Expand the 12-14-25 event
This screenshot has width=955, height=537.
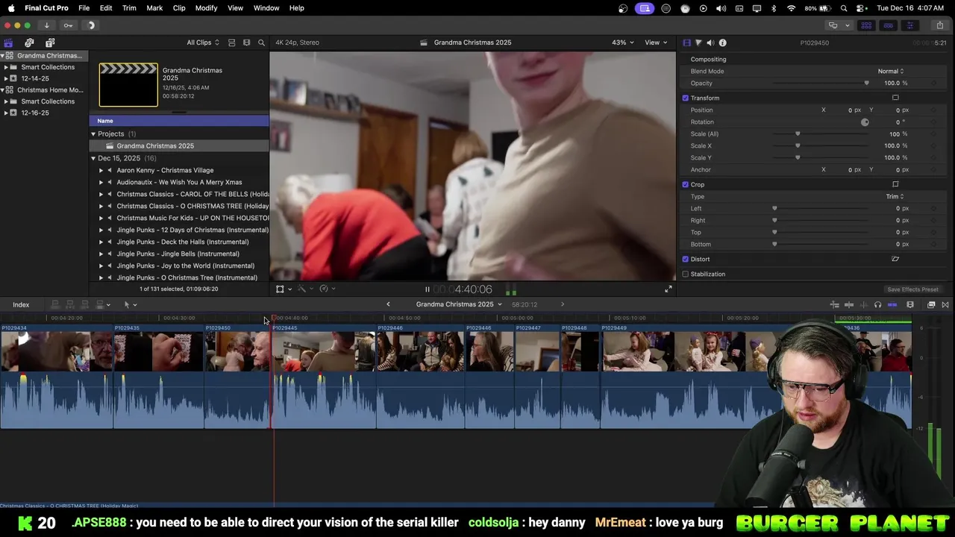(x=6, y=78)
